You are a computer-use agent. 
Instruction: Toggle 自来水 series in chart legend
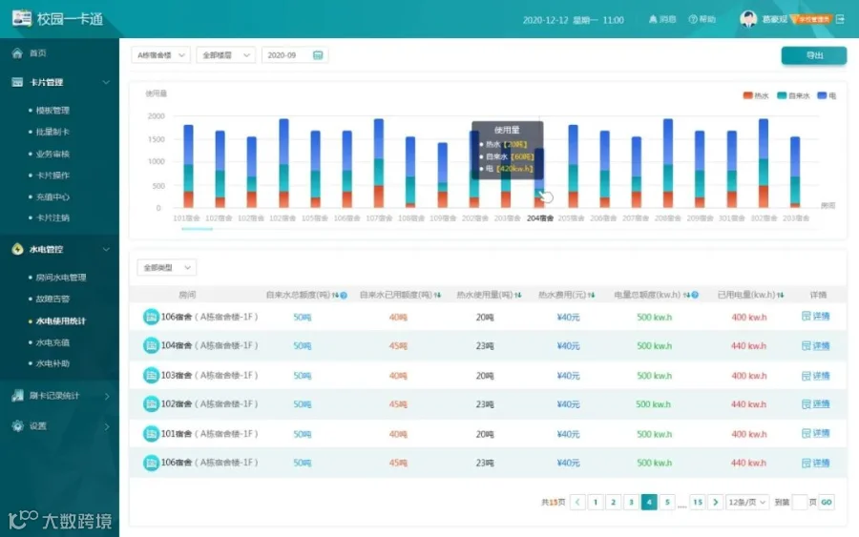pos(793,95)
